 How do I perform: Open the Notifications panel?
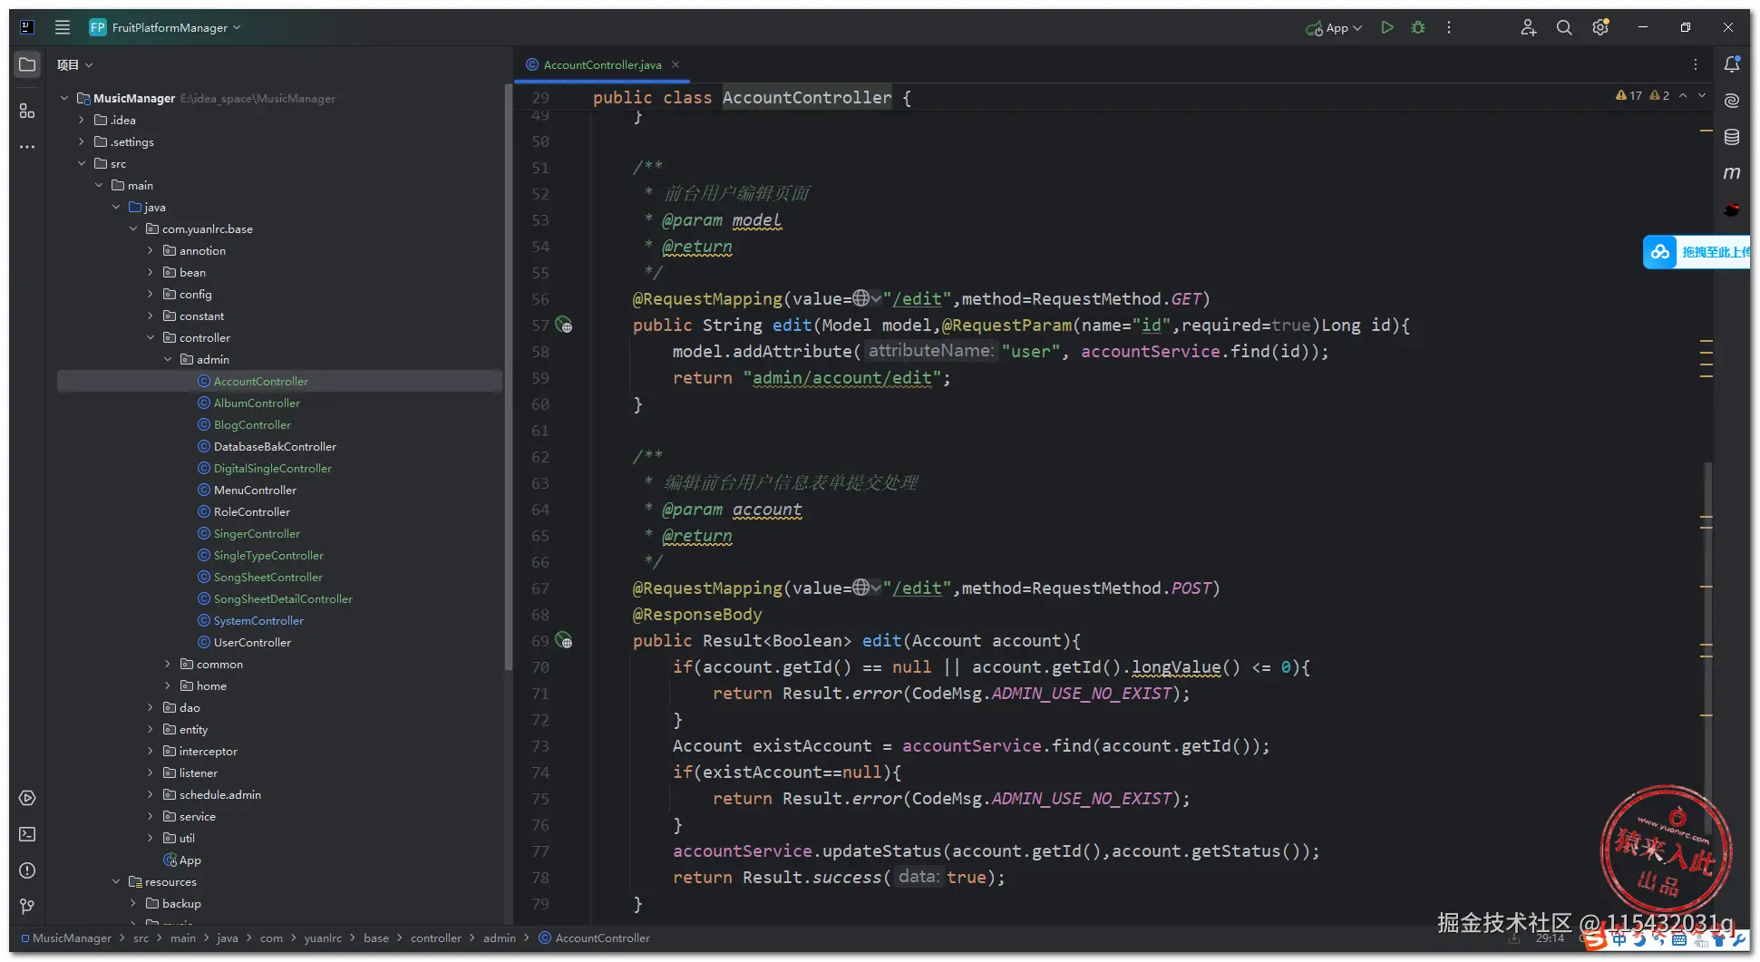coord(1732,63)
